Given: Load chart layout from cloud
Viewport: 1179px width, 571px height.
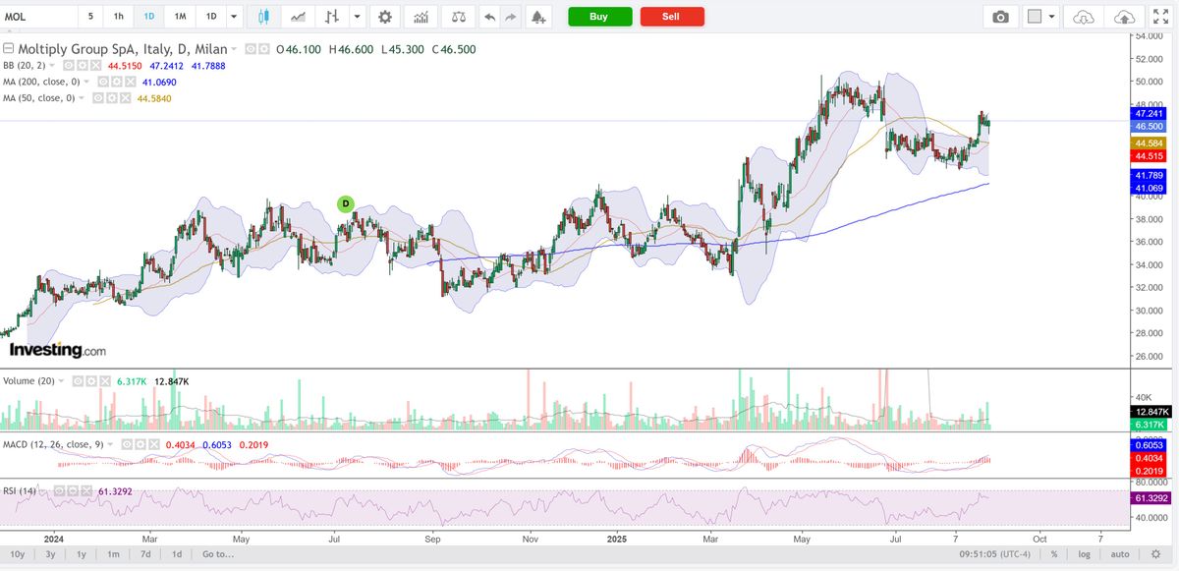Looking at the screenshot, I should pos(1084,17).
